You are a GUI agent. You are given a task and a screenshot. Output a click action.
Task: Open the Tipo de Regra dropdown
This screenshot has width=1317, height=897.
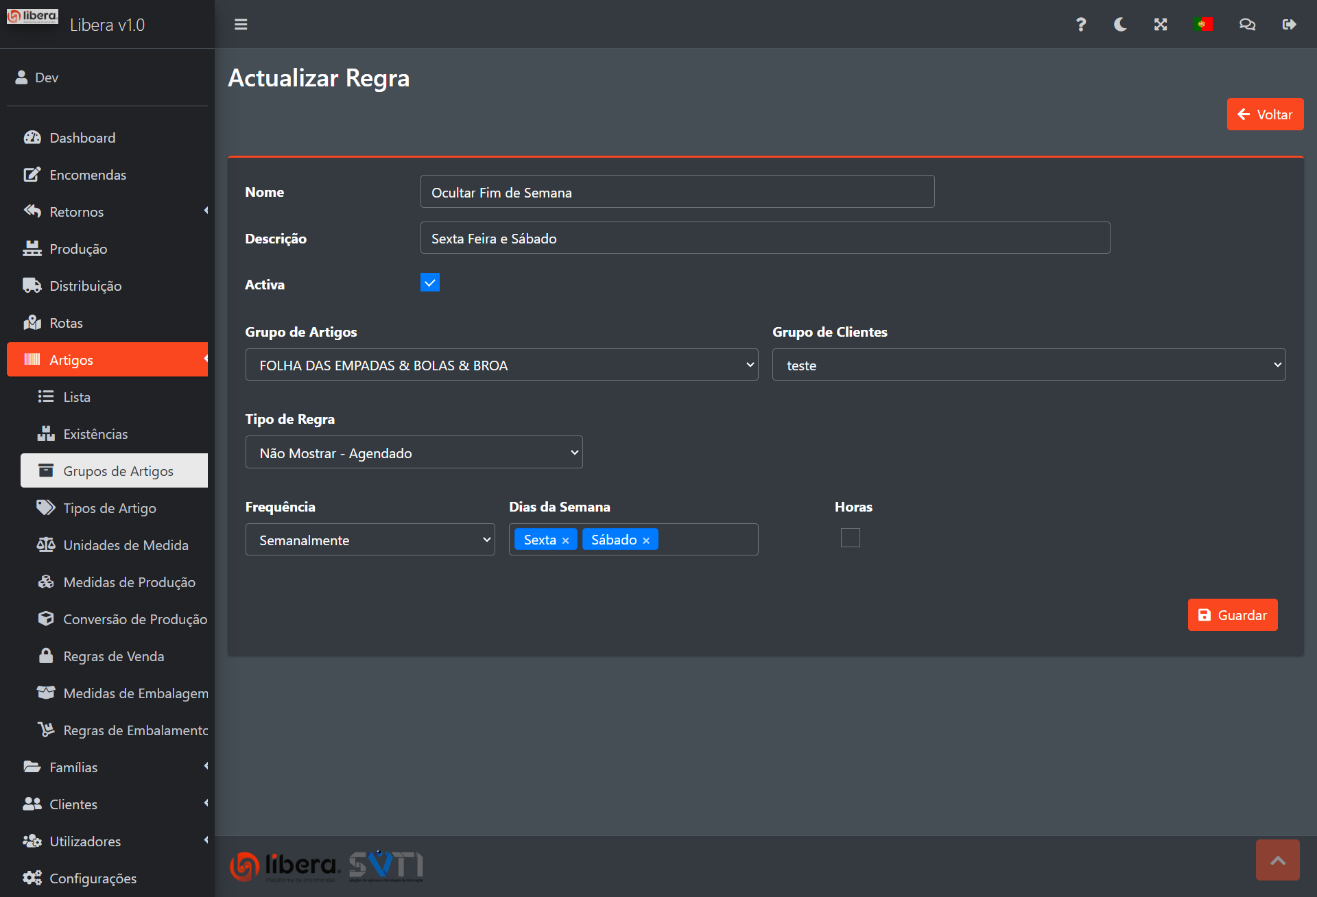point(414,453)
